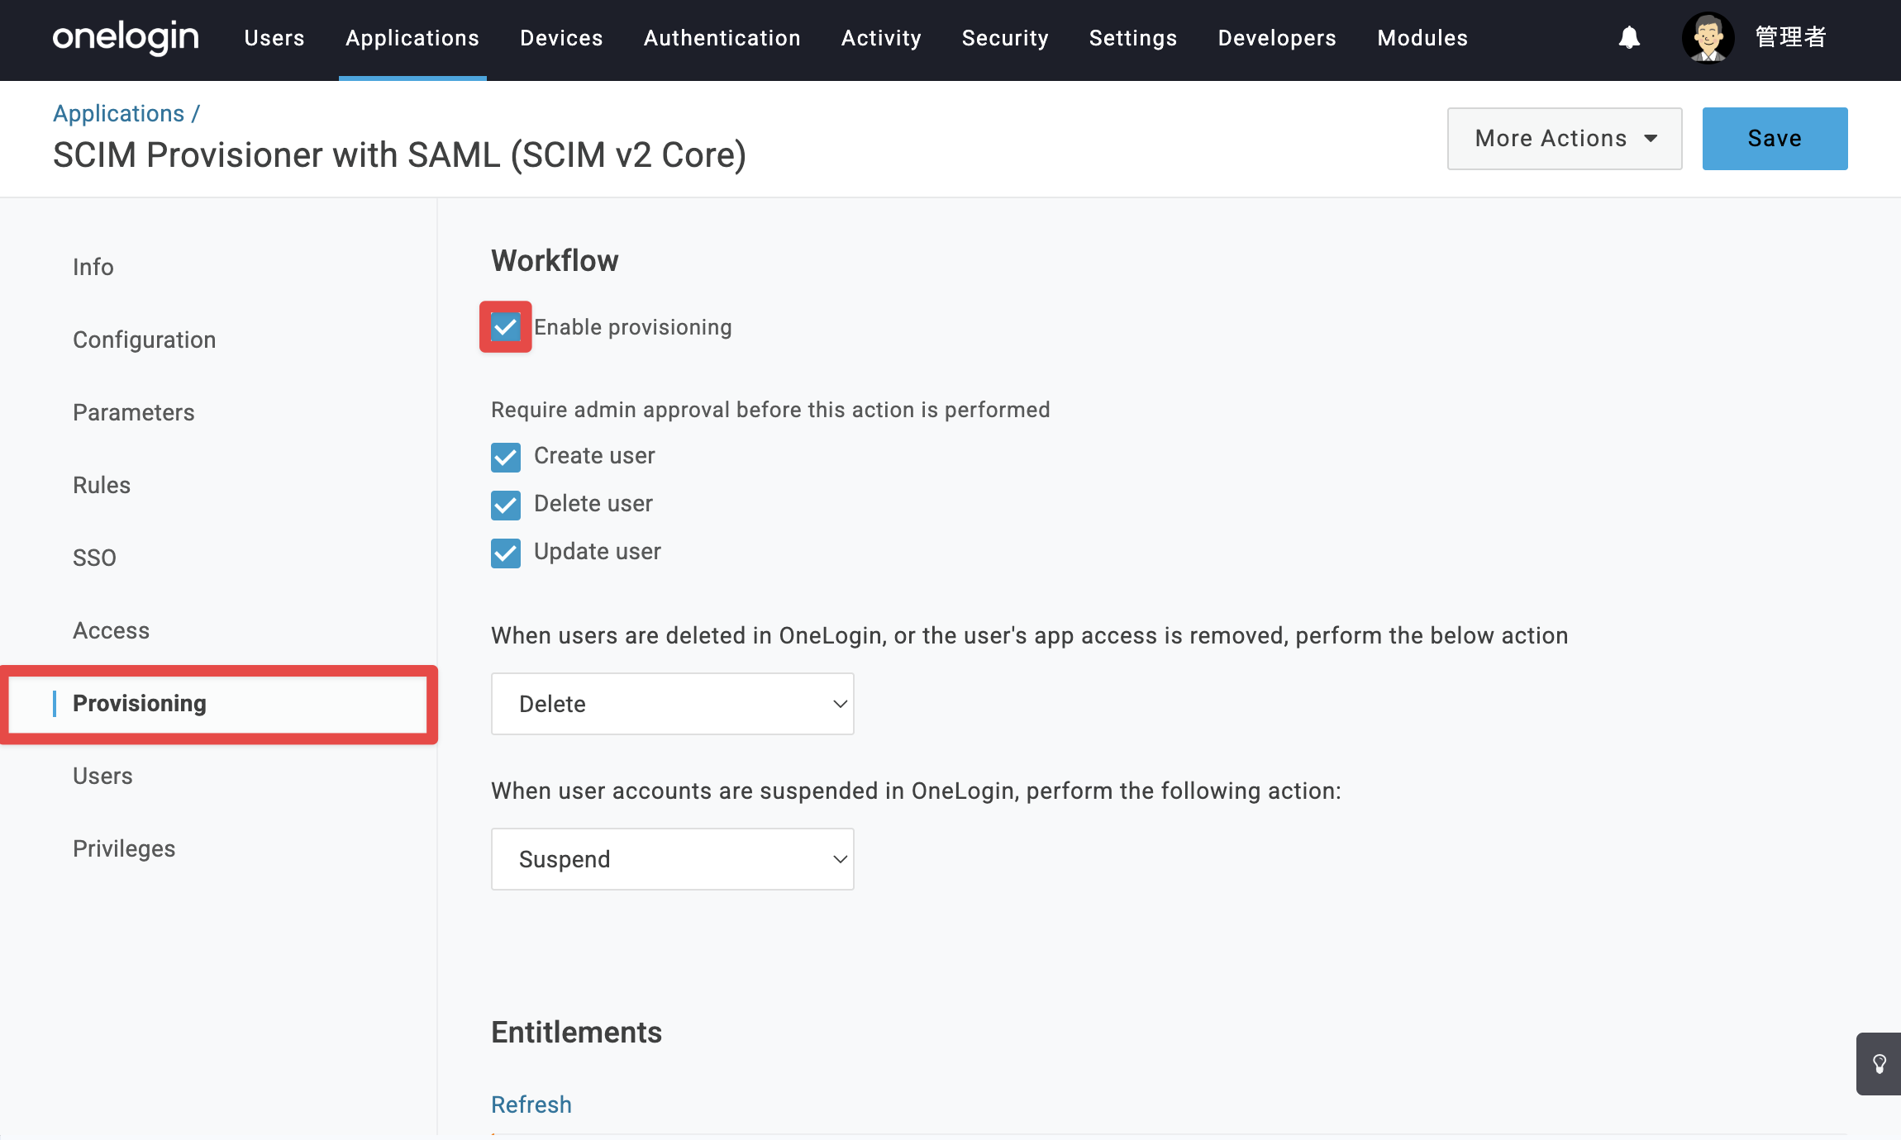Select the Rules sidebar tab
The width and height of the screenshot is (1901, 1140).
coord(101,485)
